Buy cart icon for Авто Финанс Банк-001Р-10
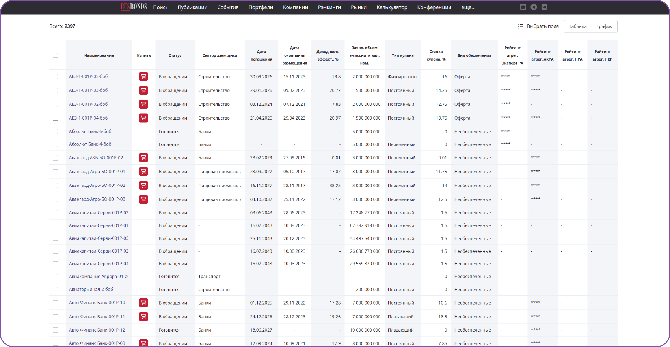This screenshot has height=347, width=670. [143, 303]
